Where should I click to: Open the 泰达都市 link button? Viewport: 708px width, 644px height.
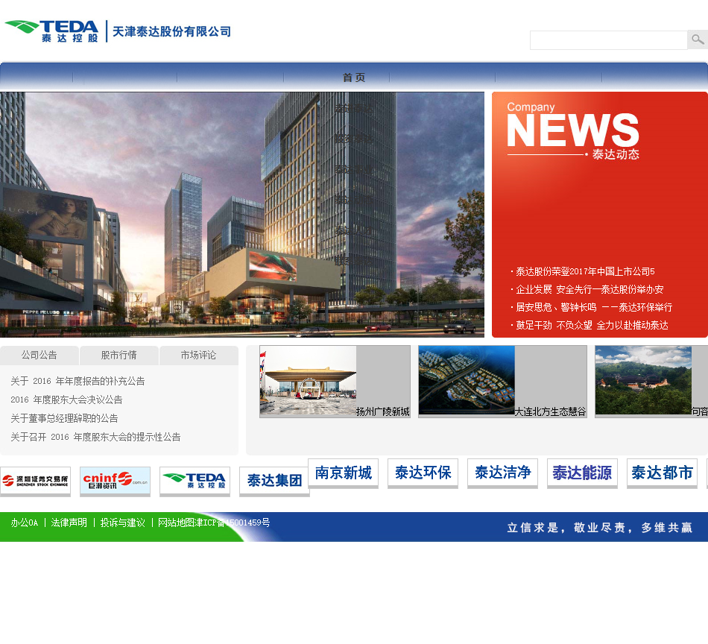(x=662, y=473)
